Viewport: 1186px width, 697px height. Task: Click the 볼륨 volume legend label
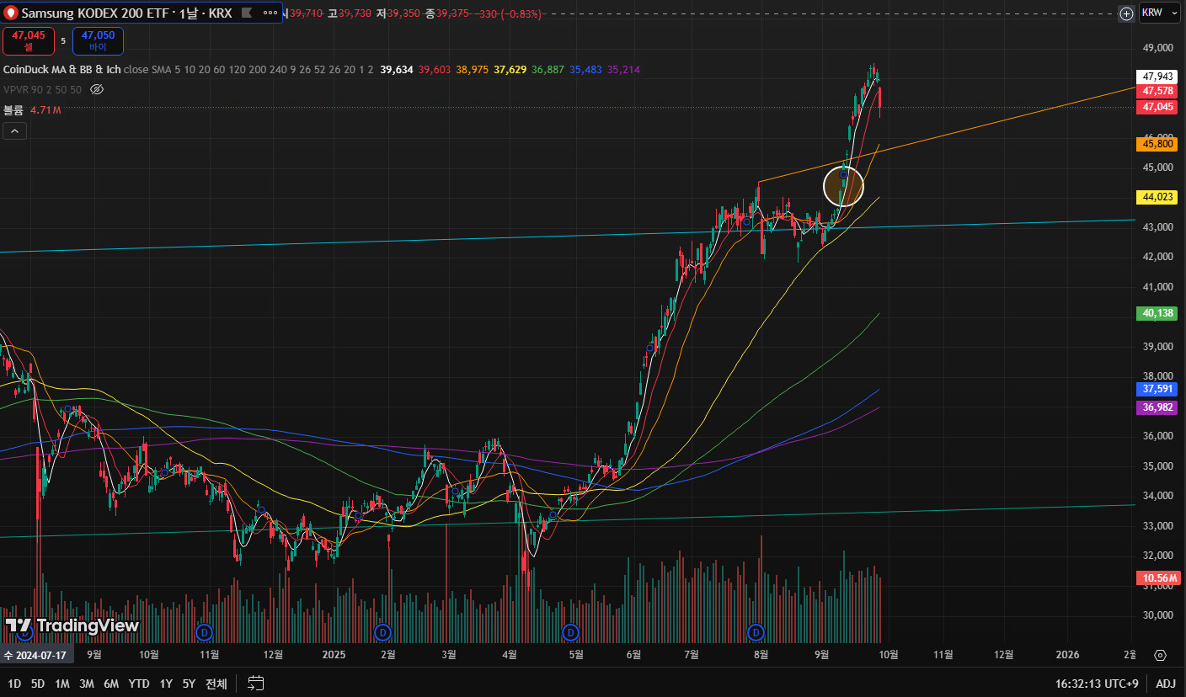[14, 109]
